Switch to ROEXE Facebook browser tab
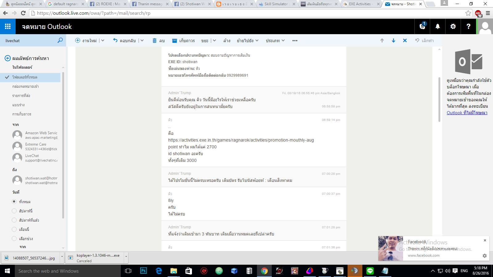Image resolution: width=493 pixels, height=277 pixels. [108, 4]
